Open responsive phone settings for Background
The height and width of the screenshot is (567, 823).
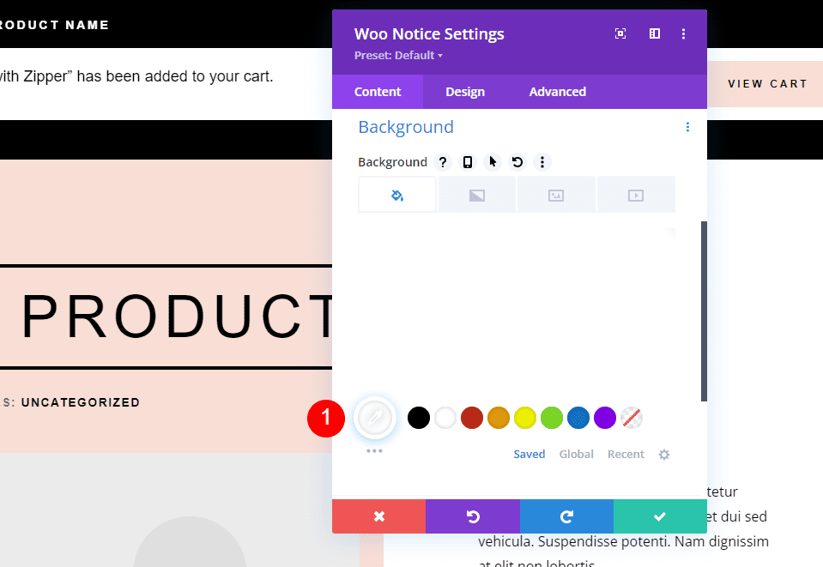pyautogui.click(x=468, y=162)
